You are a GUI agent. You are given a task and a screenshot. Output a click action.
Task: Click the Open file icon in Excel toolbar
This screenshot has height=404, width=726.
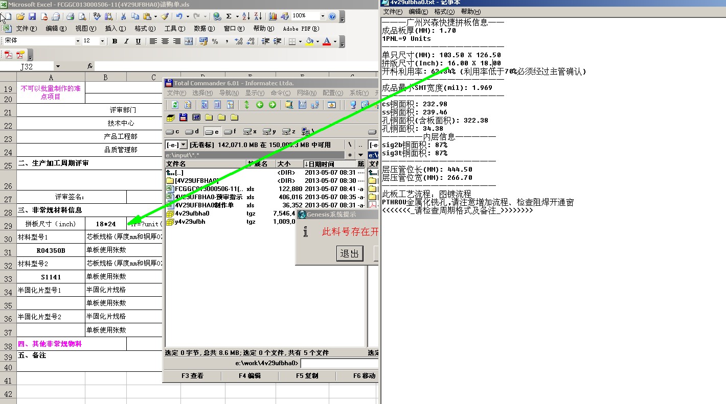click(x=20, y=16)
